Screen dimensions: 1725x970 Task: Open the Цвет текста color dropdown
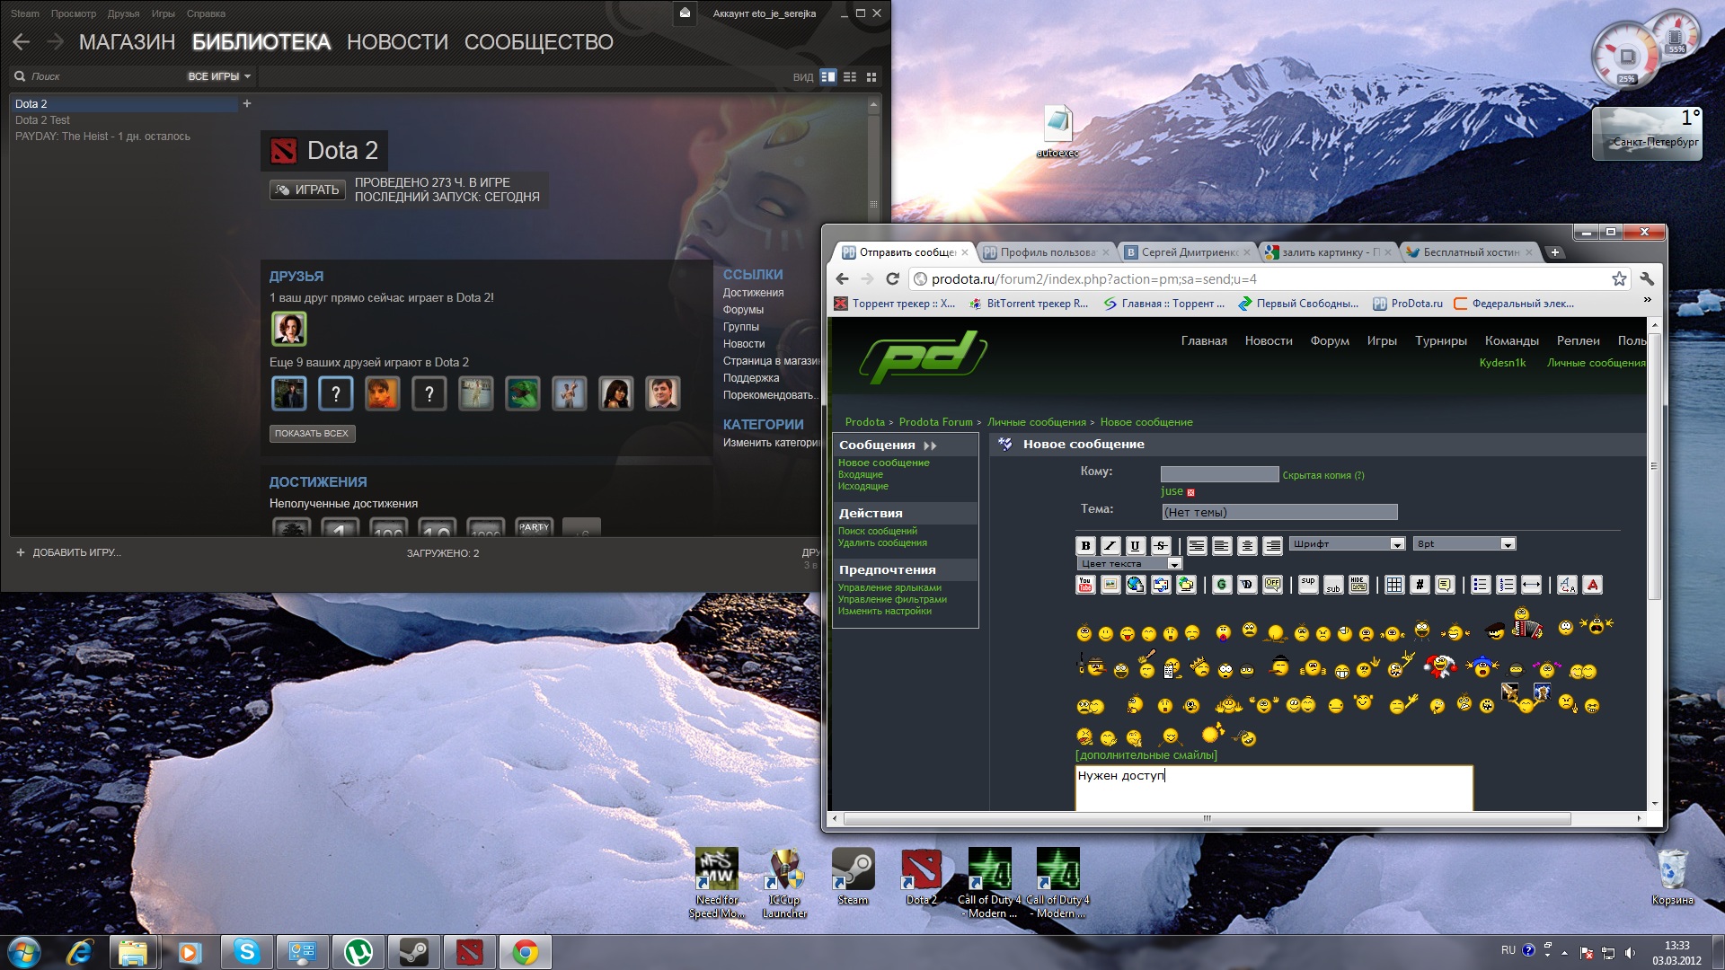coord(1129,564)
